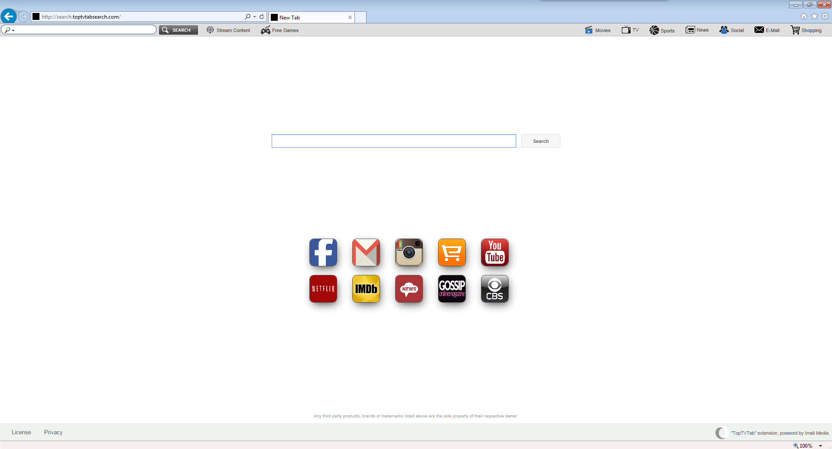832x449 pixels.
Task: Click the Social toolbar item
Action: (x=731, y=30)
